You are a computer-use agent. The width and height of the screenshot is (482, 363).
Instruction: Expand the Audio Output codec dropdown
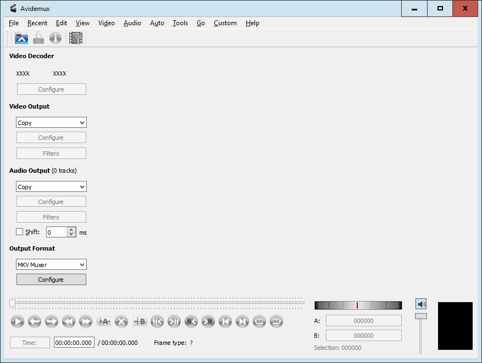pos(51,187)
